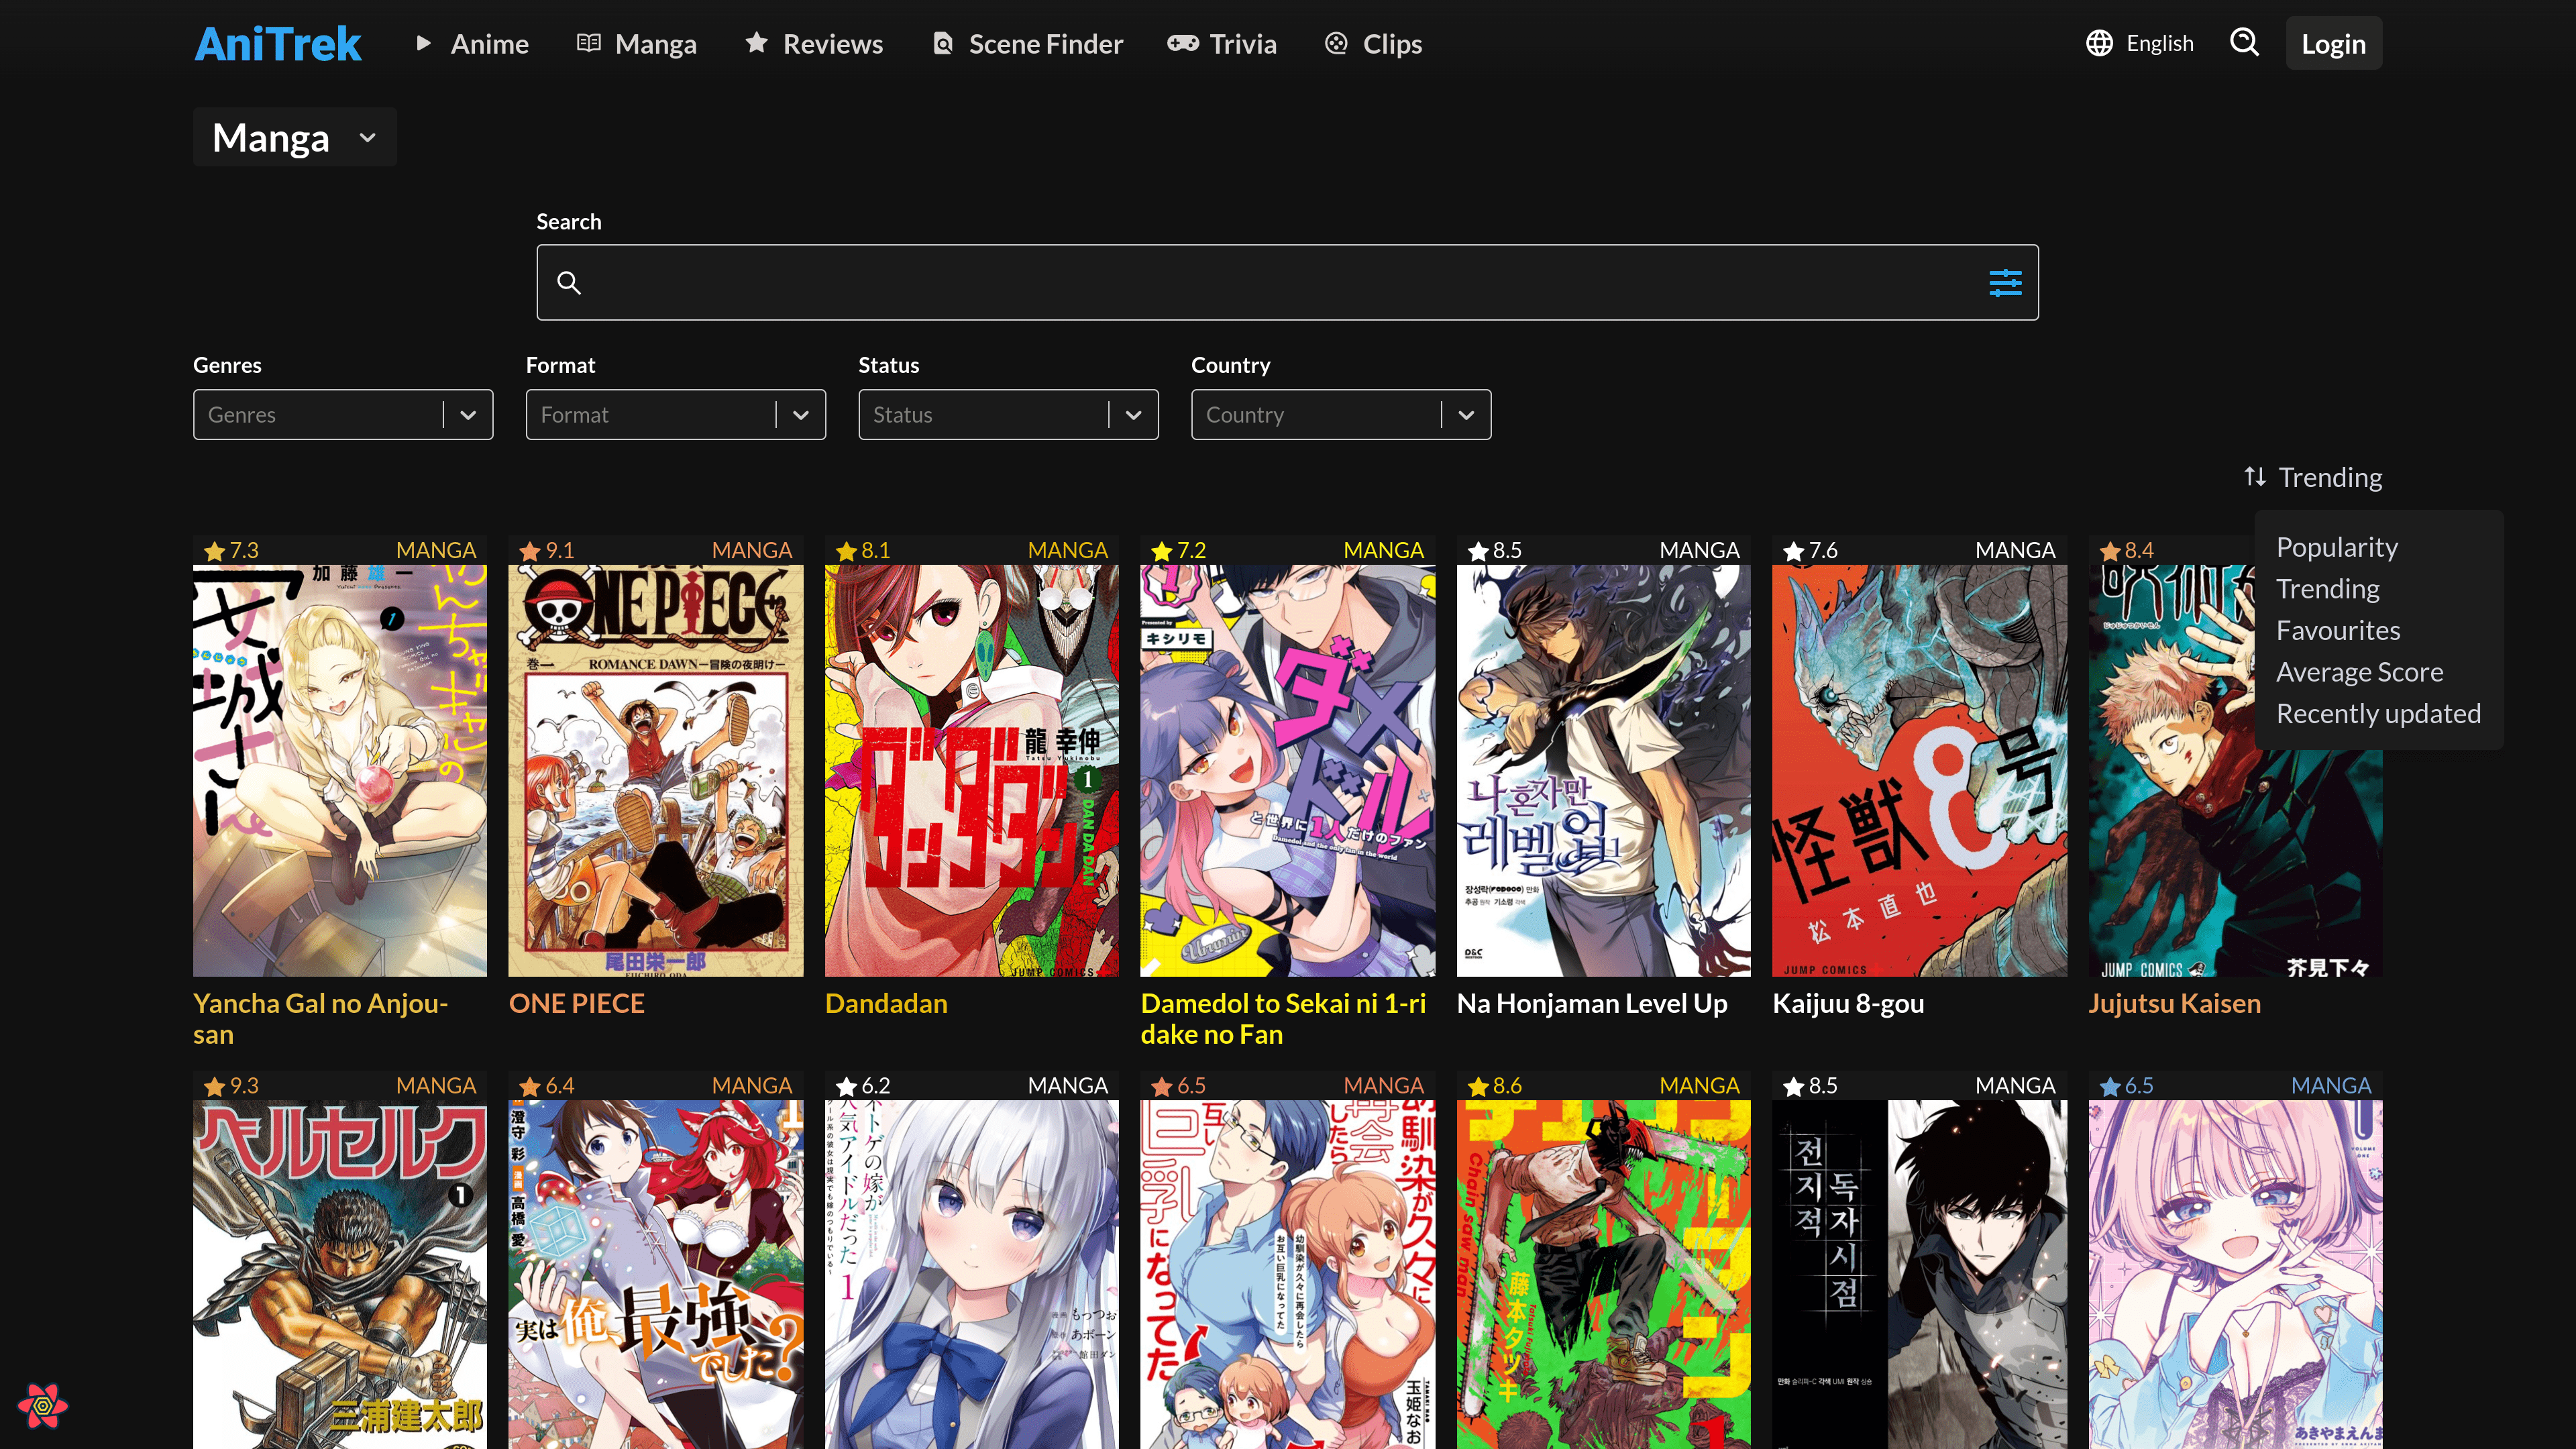Click the site search magnifier near Login

tap(2245, 43)
